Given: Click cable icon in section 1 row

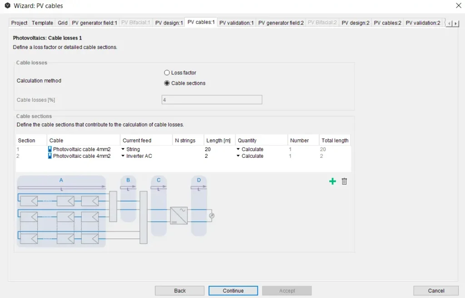Looking at the screenshot, I should tap(50, 149).
